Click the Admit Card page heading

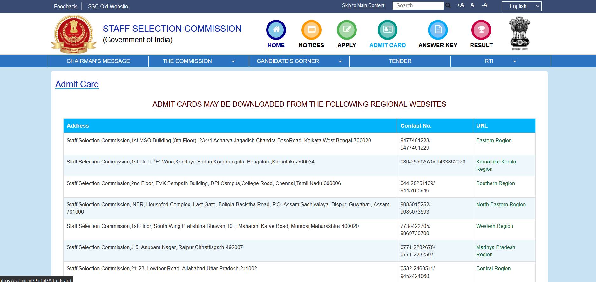(77, 84)
